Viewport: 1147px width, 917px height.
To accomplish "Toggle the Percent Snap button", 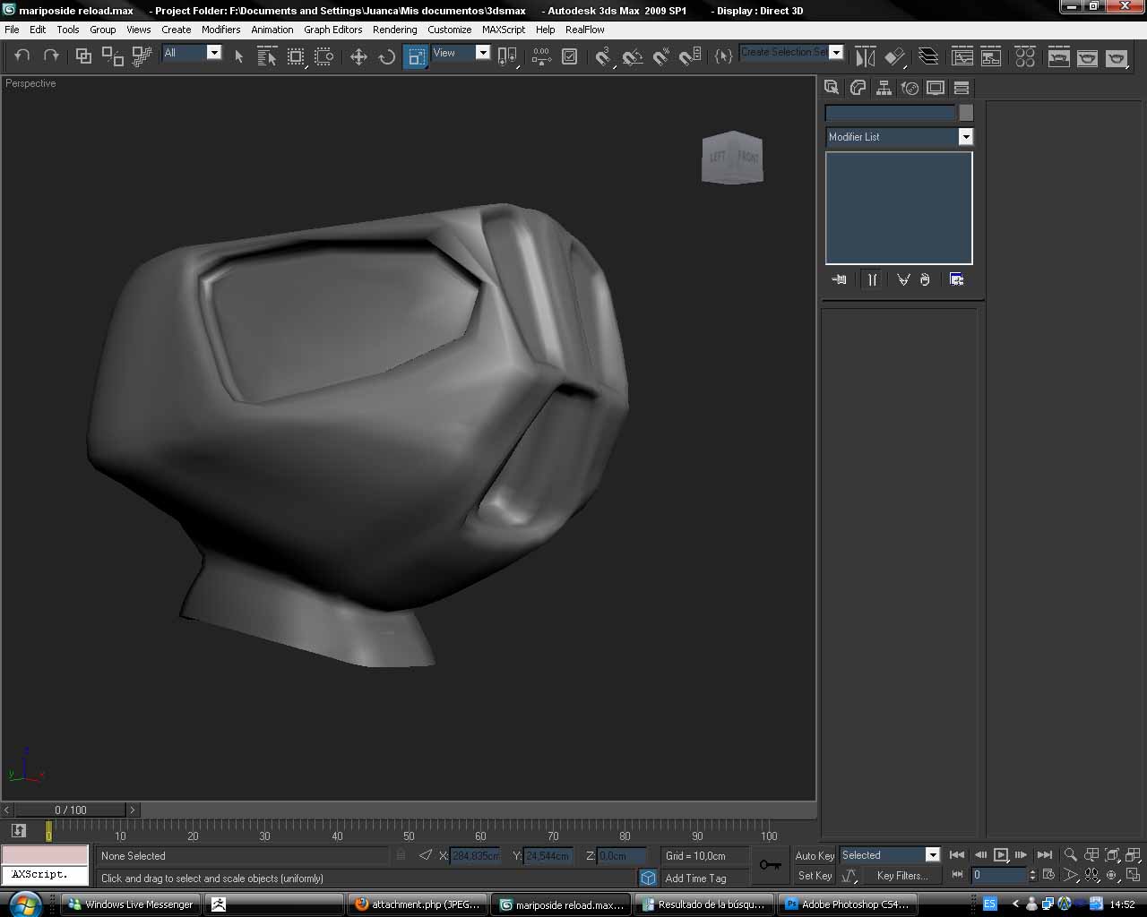I will click(661, 56).
